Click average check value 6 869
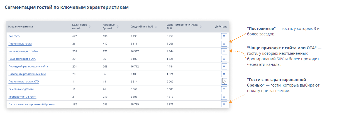The image size is (349, 117). tap(134, 89)
